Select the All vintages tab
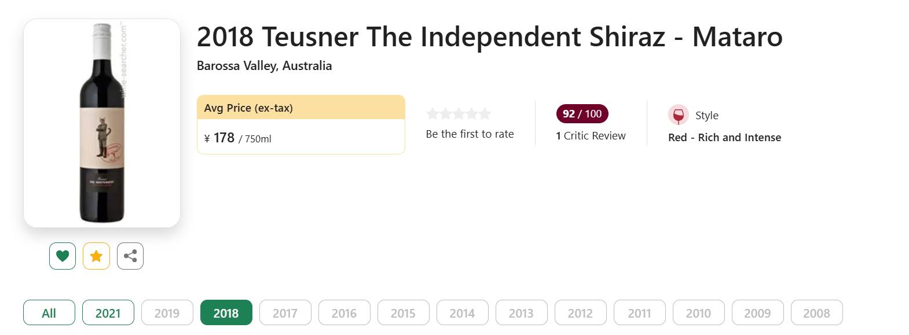Viewport: 909px width, 335px height. [49, 313]
